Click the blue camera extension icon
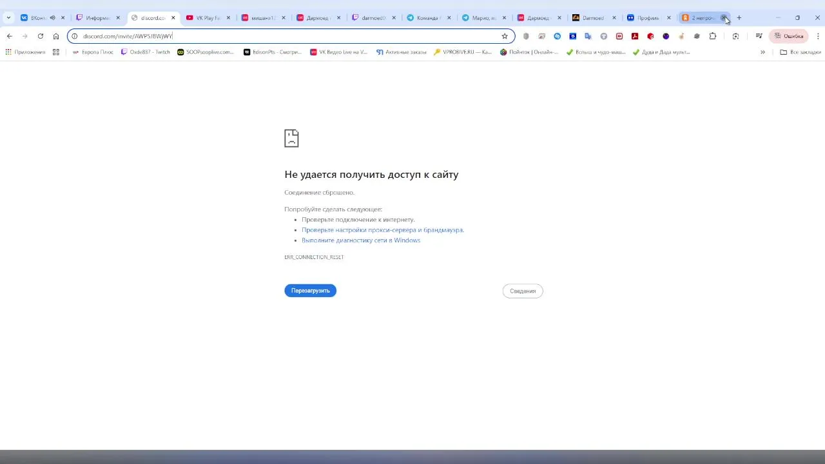The height and width of the screenshot is (464, 825). [x=572, y=36]
